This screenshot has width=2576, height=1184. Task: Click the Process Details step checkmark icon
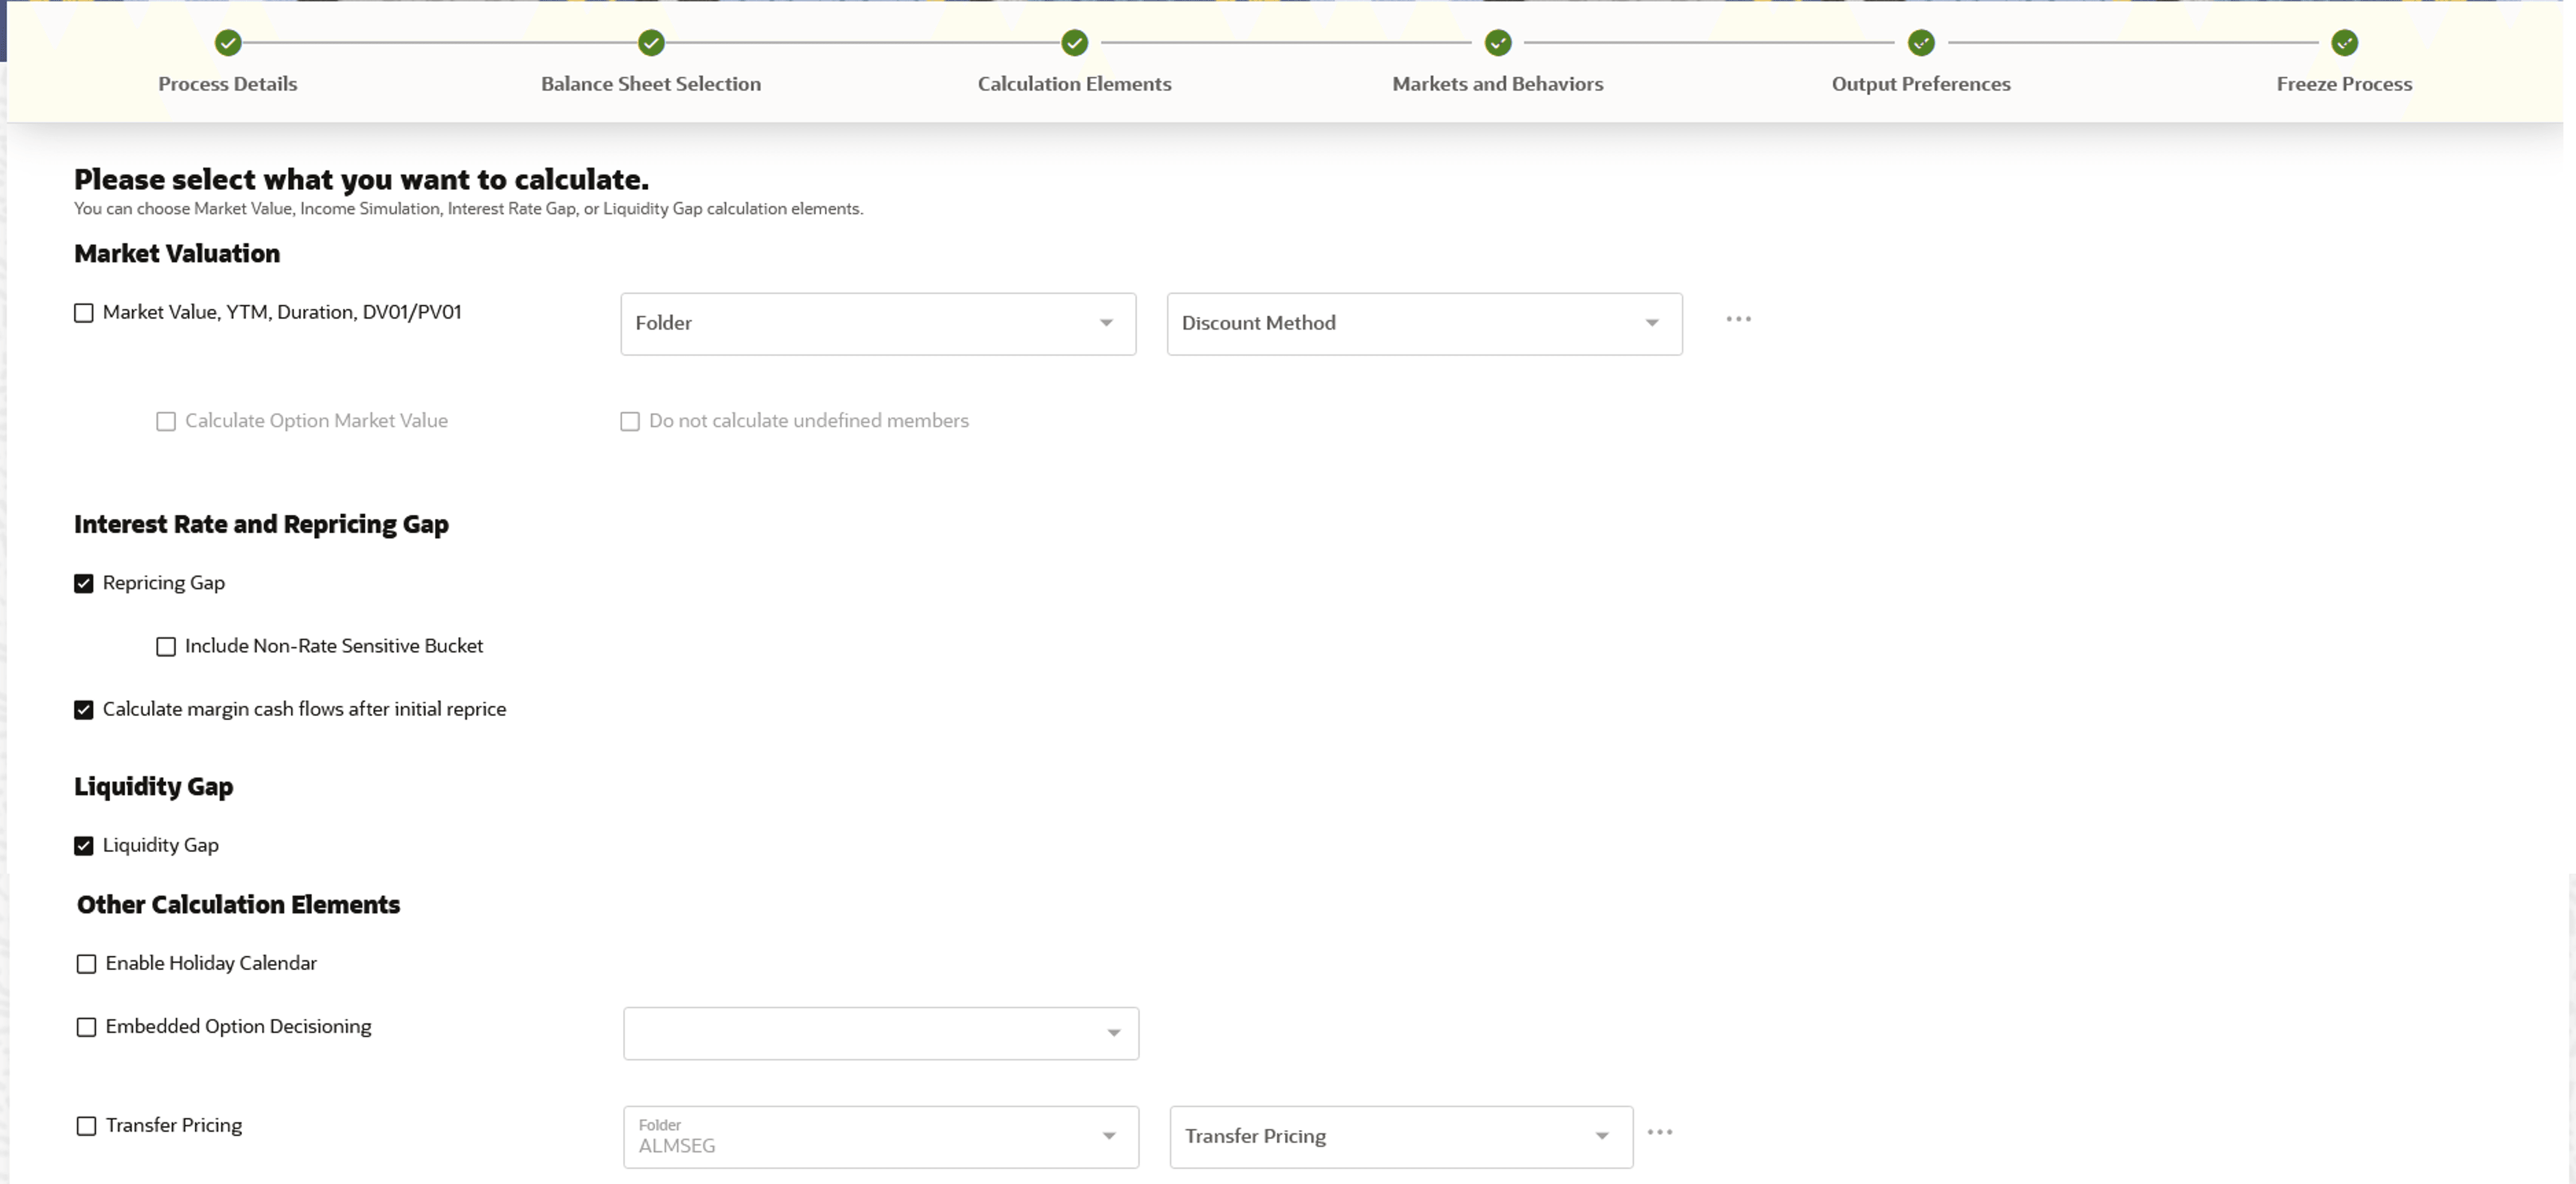tap(228, 43)
